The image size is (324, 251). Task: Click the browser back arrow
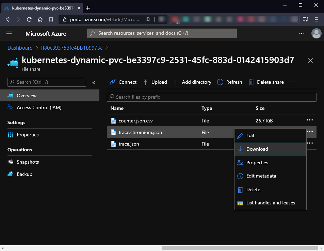7,19
